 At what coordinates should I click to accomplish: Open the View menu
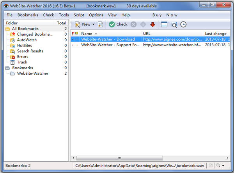(x=112, y=15)
